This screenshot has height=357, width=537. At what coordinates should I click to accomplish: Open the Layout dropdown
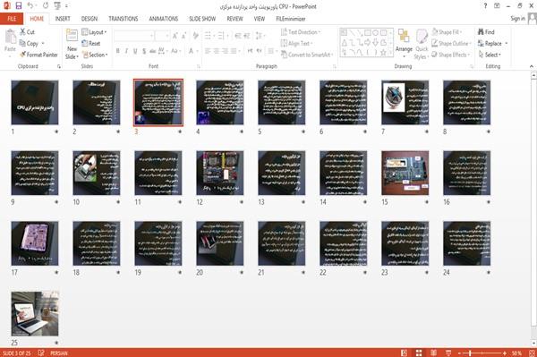(x=94, y=32)
